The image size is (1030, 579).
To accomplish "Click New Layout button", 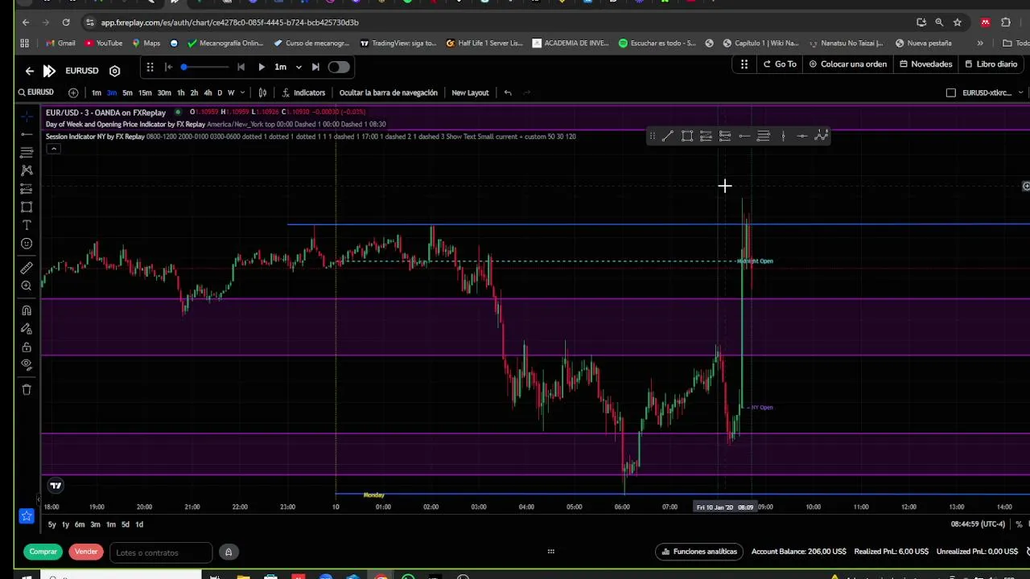I will tap(470, 92).
